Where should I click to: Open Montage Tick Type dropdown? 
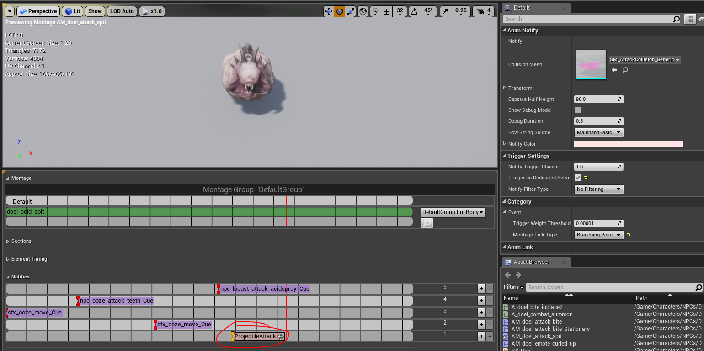(599, 235)
